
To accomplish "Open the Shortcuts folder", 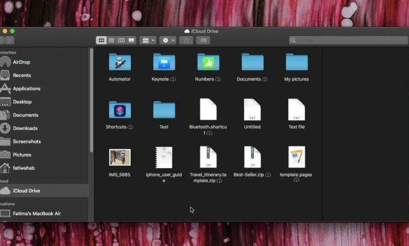I will pyautogui.click(x=120, y=109).
